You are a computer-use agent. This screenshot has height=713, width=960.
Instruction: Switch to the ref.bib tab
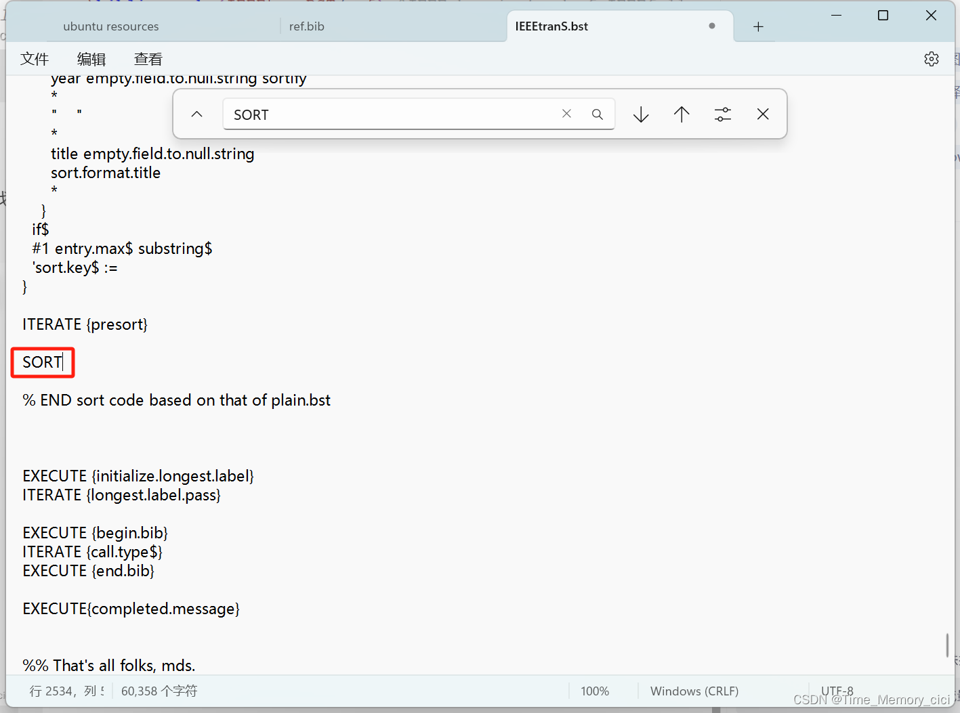pyautogui.click(x=307, y=26)
